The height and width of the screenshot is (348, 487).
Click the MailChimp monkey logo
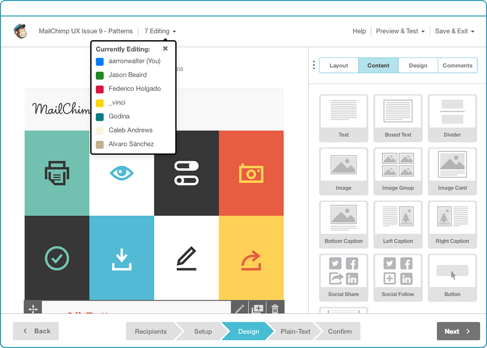[20, 31]
